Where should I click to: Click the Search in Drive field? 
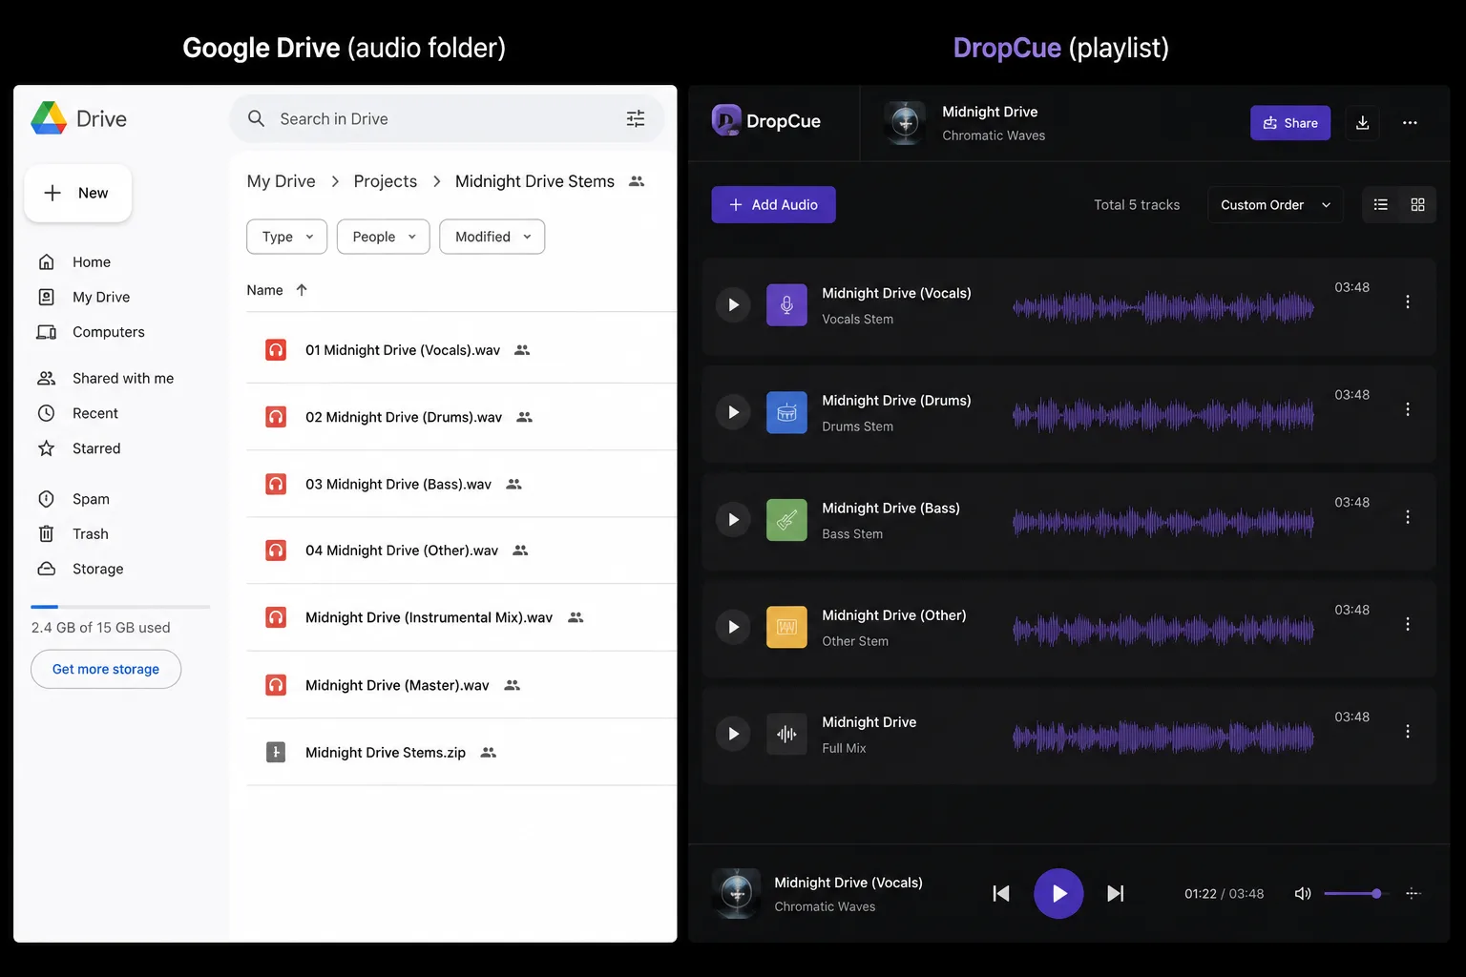point(447,118)
